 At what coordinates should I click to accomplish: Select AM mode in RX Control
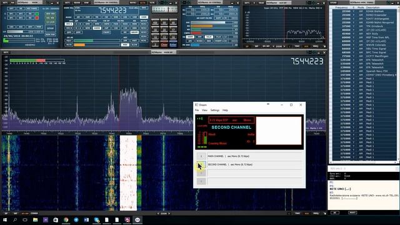[78, 17]
